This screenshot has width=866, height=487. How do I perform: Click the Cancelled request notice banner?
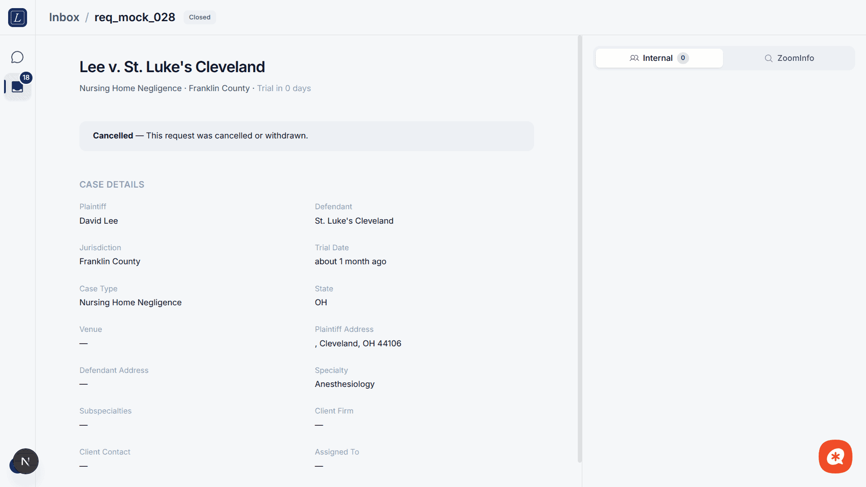coord(306,136)
